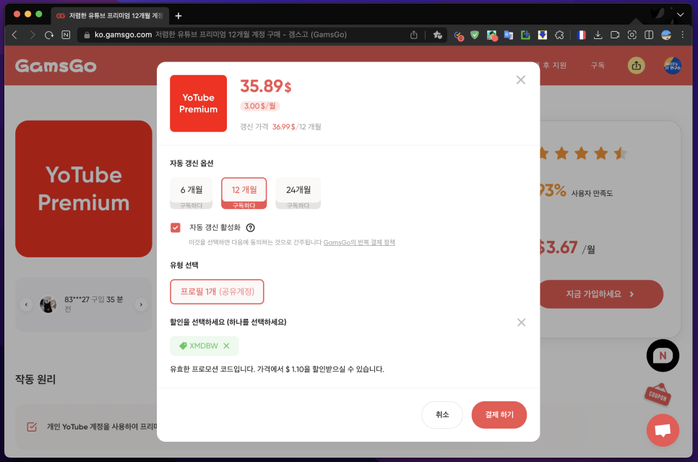The image size is (698, 462).
Task: Open the browser downloads panel
Action: 598,35
